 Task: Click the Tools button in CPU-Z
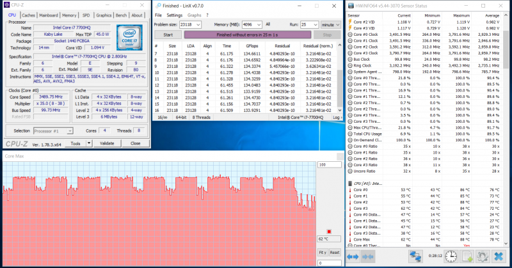[x=76, y=143]
